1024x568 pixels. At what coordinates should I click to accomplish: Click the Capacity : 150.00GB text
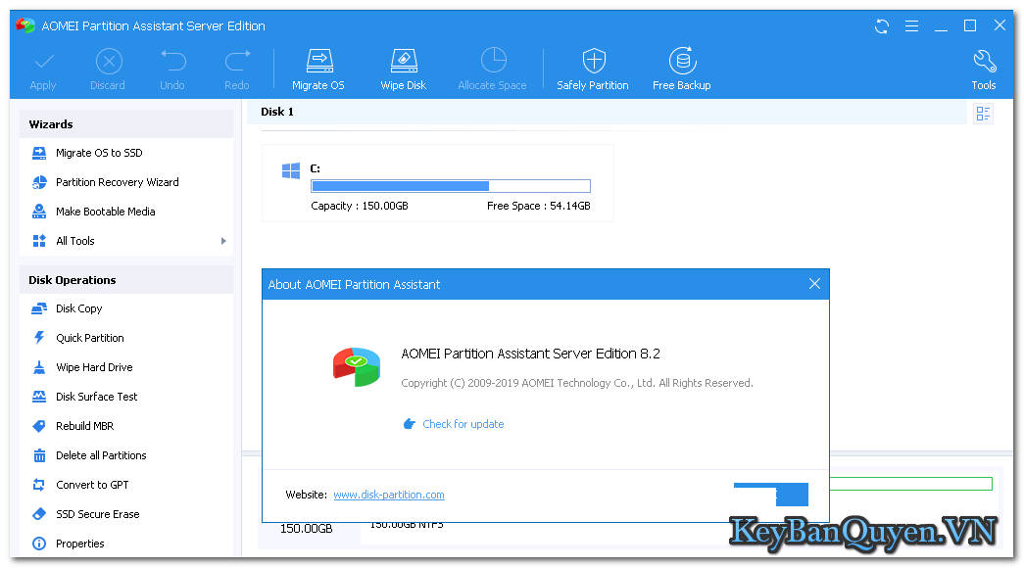click(x=360, y=206)
